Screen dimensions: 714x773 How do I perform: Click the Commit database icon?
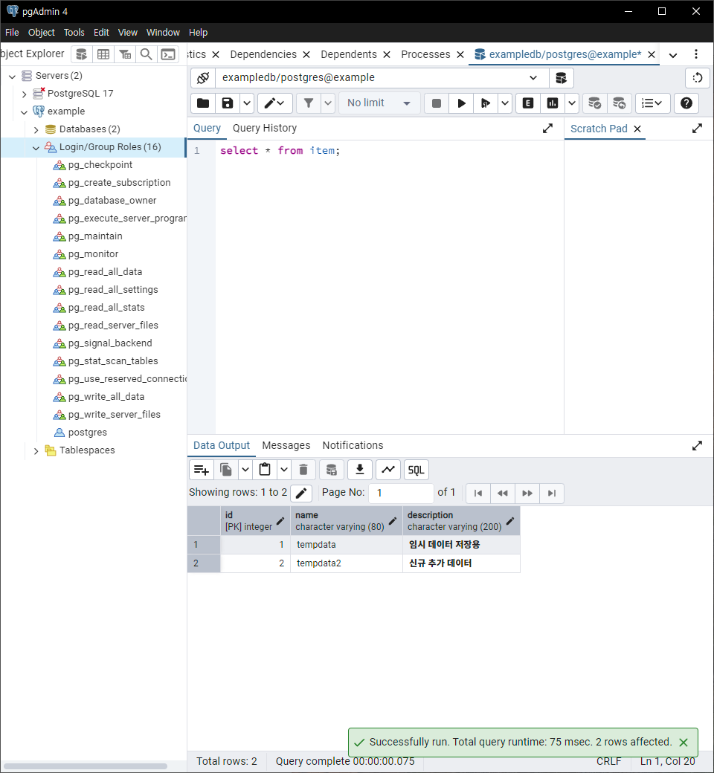tap(594, 103)
